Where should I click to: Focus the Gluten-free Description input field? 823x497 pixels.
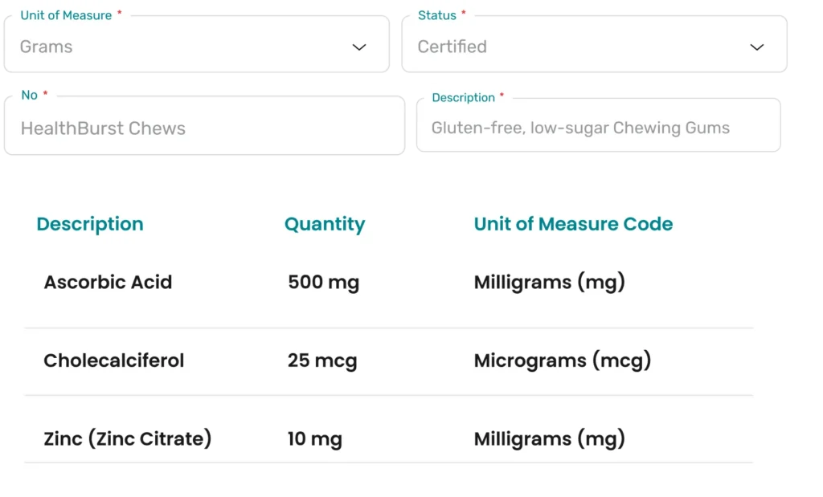point(598,128)
